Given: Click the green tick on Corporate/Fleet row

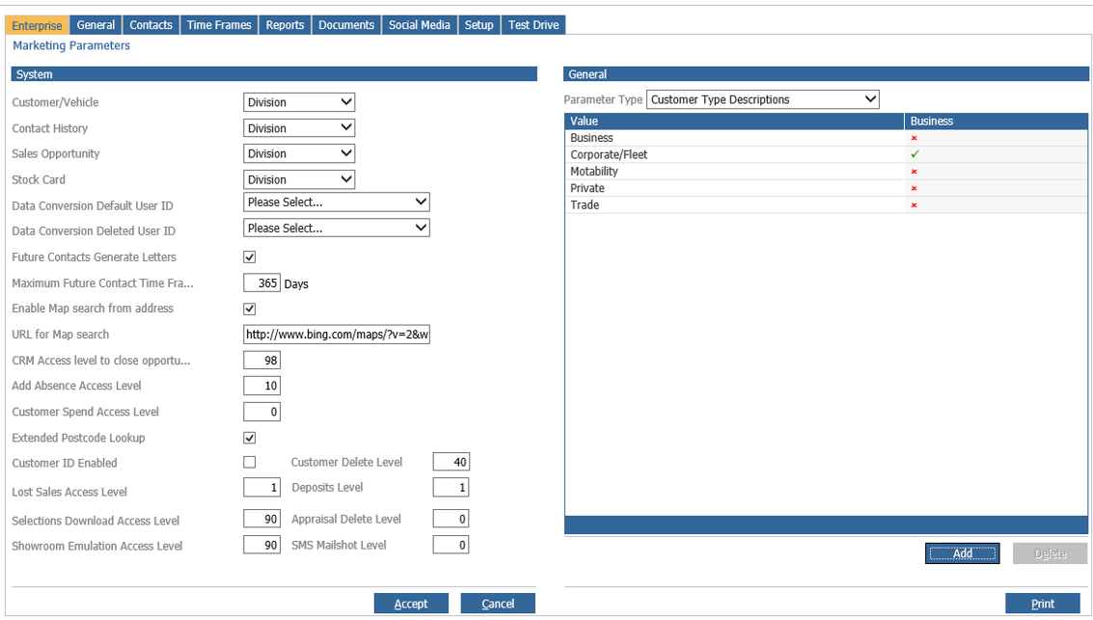Looking at the screenshot, I should tap(915, 154).
